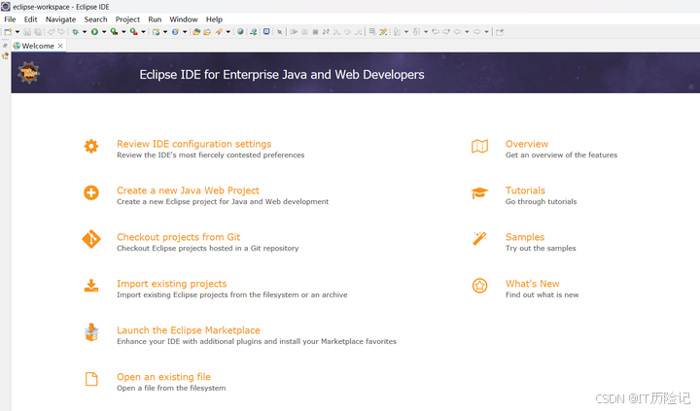The width and height of the screenshot is (700, 411).
Task: Open the Run menu
Action: pos(155,19)
